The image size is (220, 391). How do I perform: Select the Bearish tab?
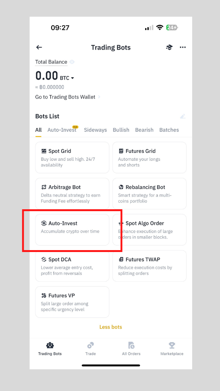pos(144,130)
